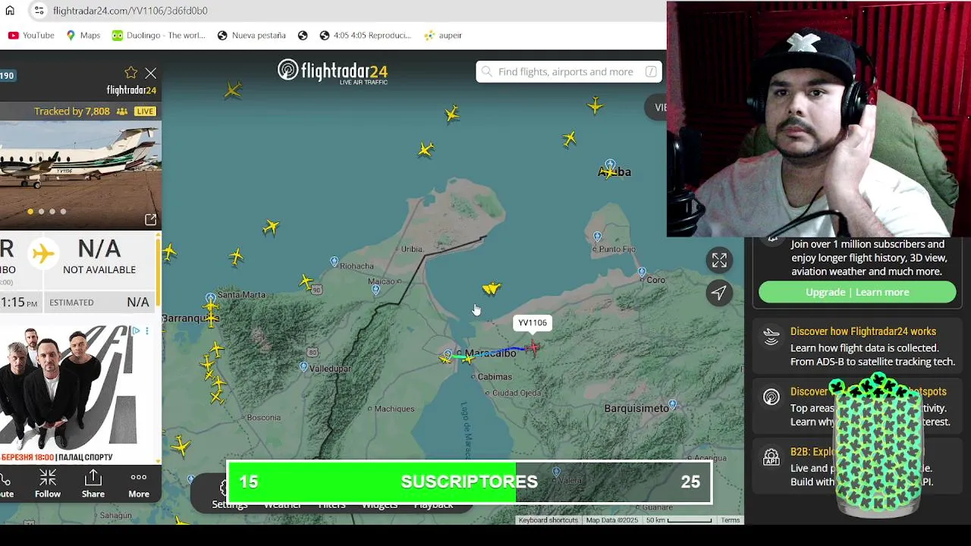
Task: Toggle fullscreen map view icon
Action: (x=719, y=260)
